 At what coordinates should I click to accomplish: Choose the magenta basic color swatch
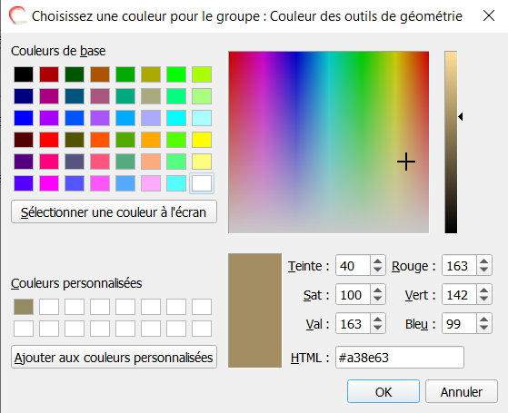pyautogui.click(x=49, y=183)
